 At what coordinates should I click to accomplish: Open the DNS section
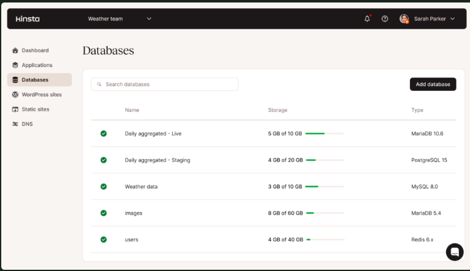coord(27,124)
